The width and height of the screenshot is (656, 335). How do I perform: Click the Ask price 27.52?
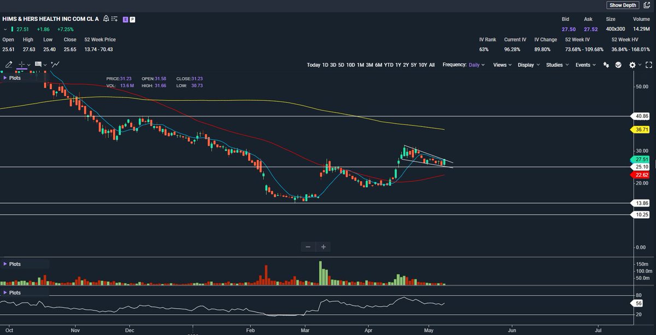click(590, 29)
